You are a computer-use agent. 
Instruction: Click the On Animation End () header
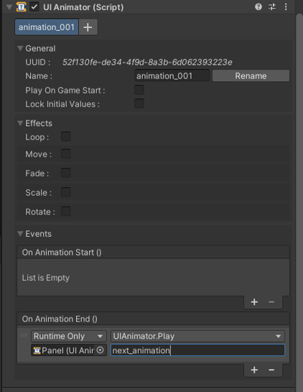tap(153, 319)
